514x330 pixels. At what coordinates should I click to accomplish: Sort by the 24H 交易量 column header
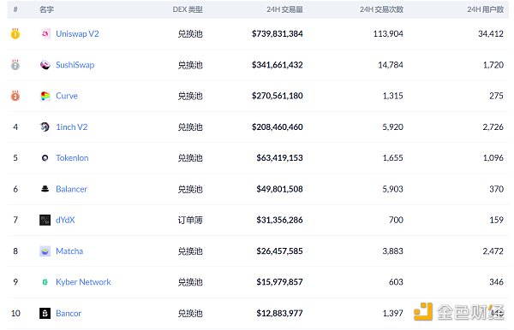coord(284,9)
